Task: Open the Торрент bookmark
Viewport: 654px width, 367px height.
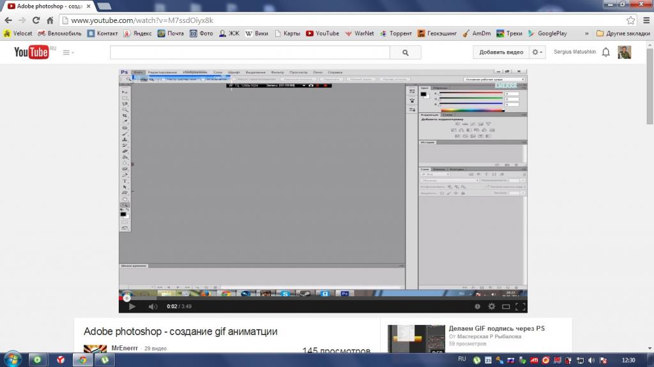Action: pos(396,33)
